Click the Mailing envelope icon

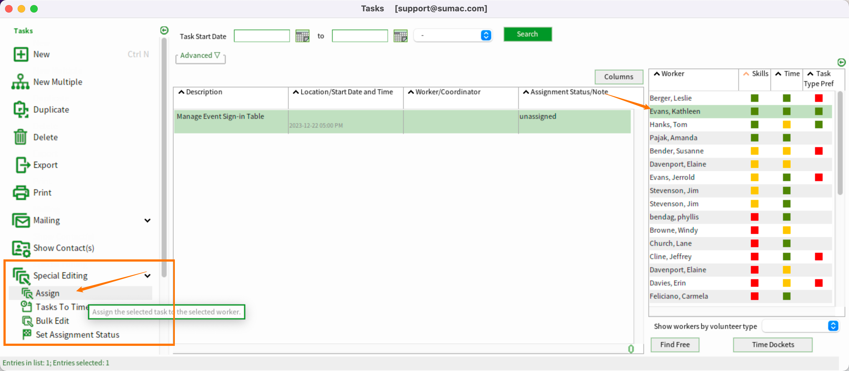(21, 220)
